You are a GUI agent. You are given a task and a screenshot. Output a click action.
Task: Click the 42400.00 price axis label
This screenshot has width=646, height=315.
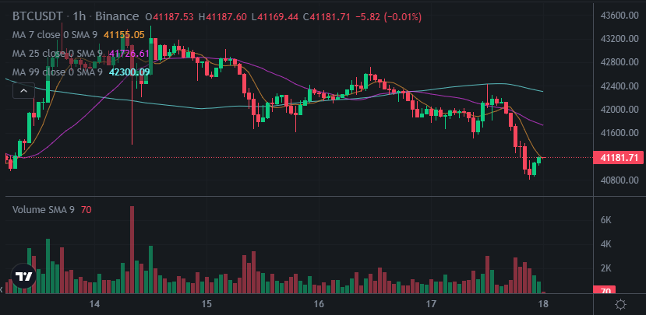point(620,86)
